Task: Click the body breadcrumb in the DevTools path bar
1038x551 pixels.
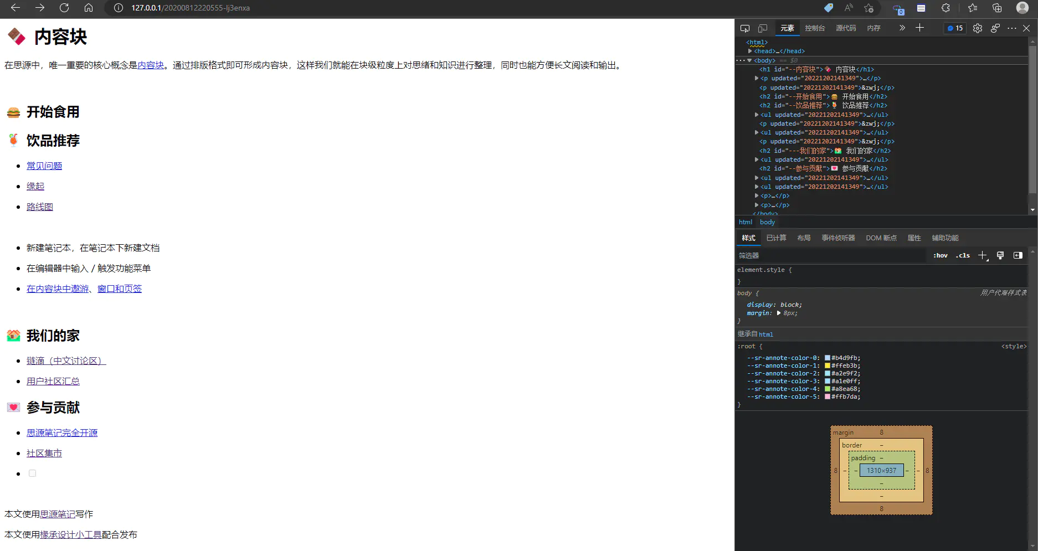Action: pyautogui.click(x=767, y=222)
